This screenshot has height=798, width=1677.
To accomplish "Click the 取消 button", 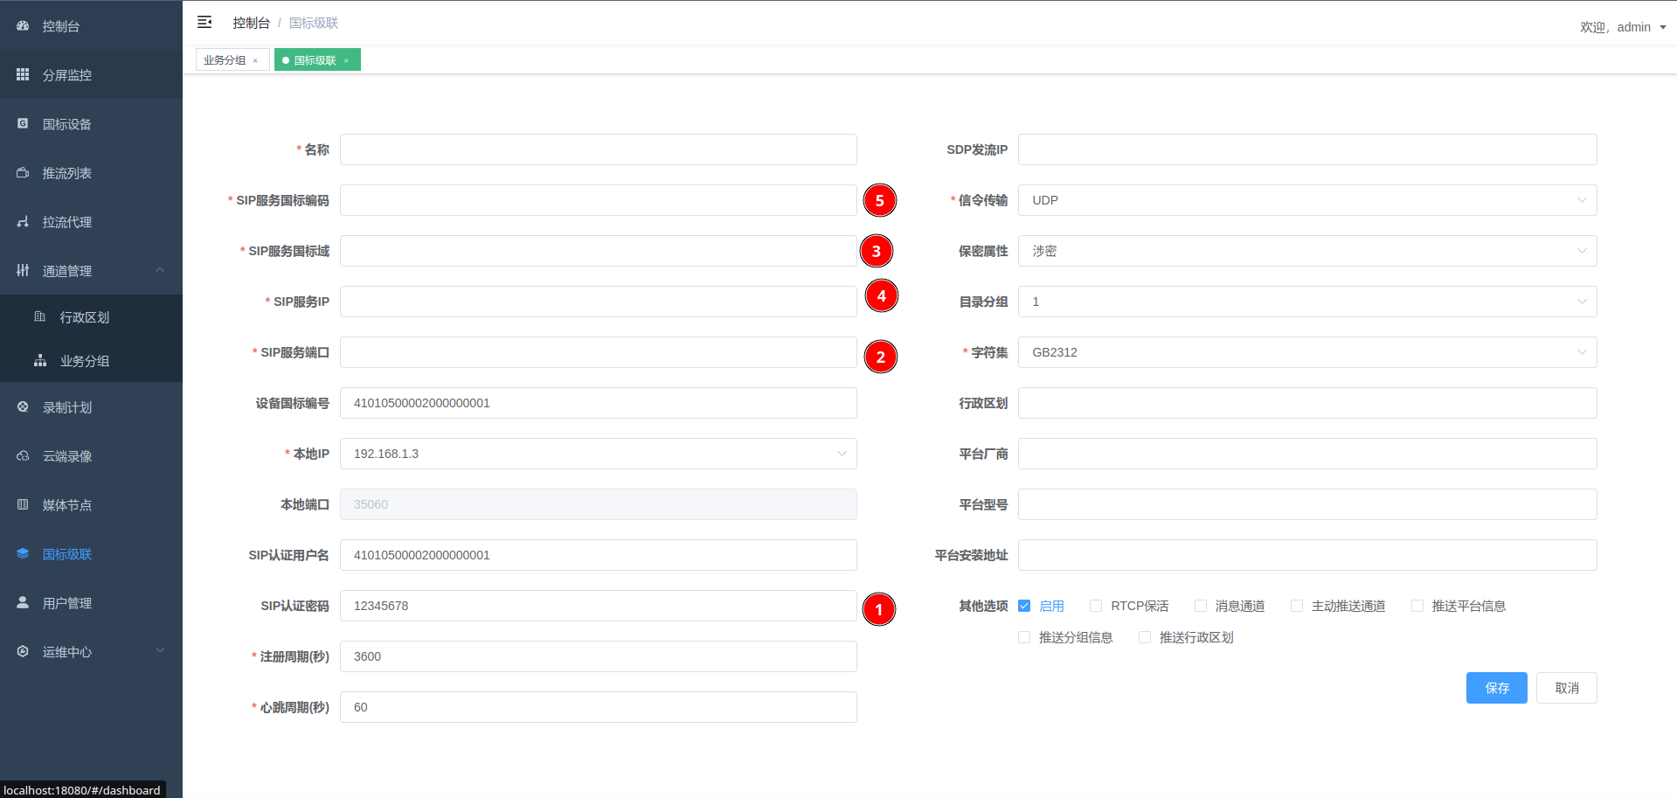I will pos(1566,688).
